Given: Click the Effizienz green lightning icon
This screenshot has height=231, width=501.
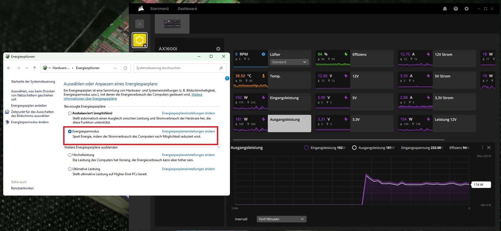Looking at the screenshot, I should (x=346, y=54).
